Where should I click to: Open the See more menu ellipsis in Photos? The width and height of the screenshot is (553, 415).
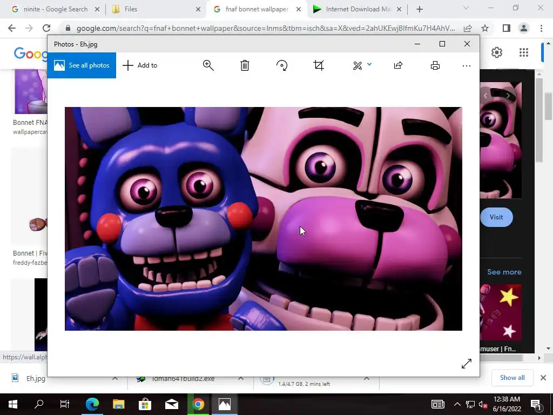[x=466, y=65]
